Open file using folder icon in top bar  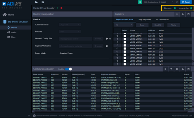click(x=36, y=2)
